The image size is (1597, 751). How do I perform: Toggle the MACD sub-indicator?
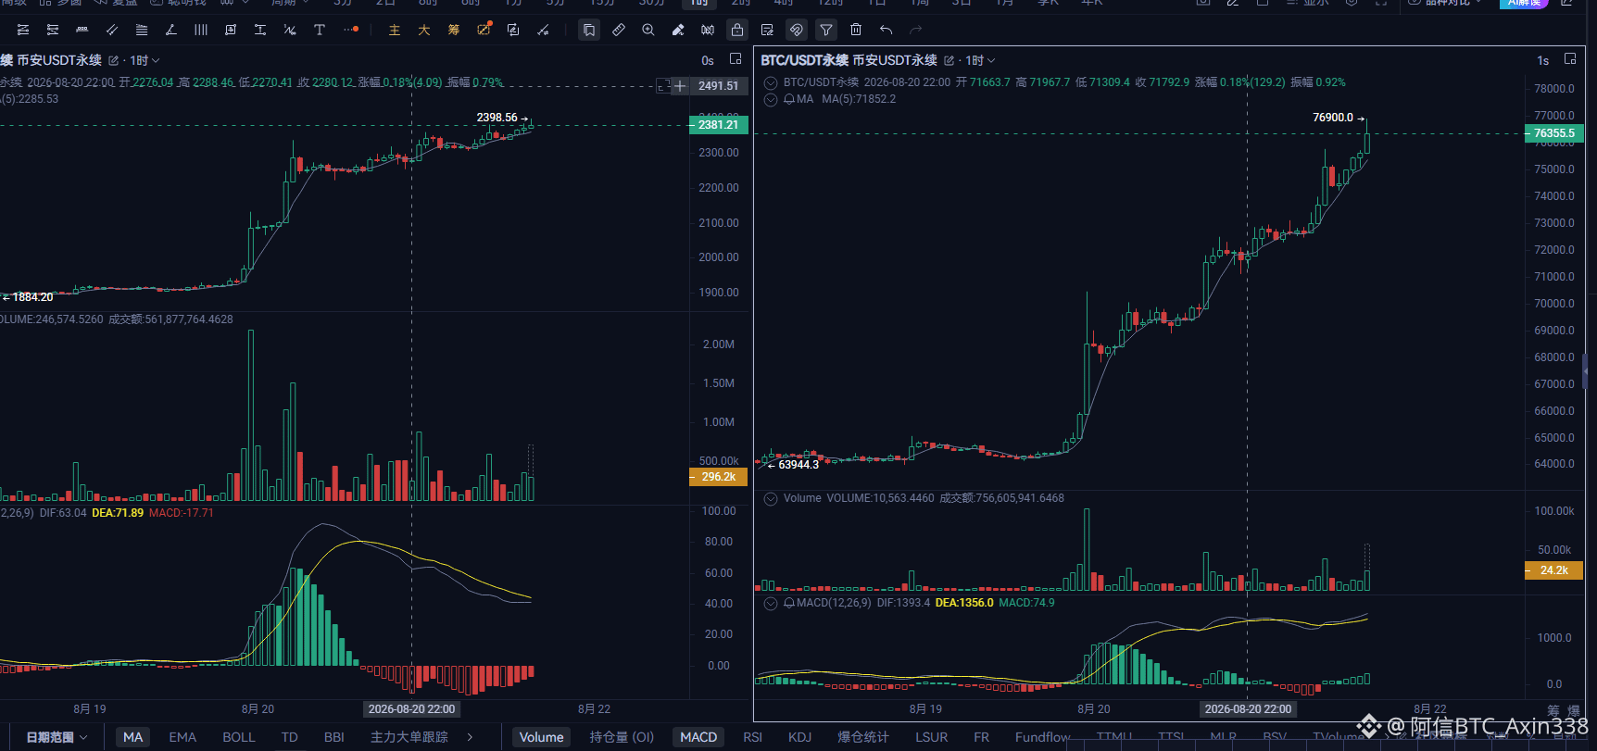tap(698, 737)
